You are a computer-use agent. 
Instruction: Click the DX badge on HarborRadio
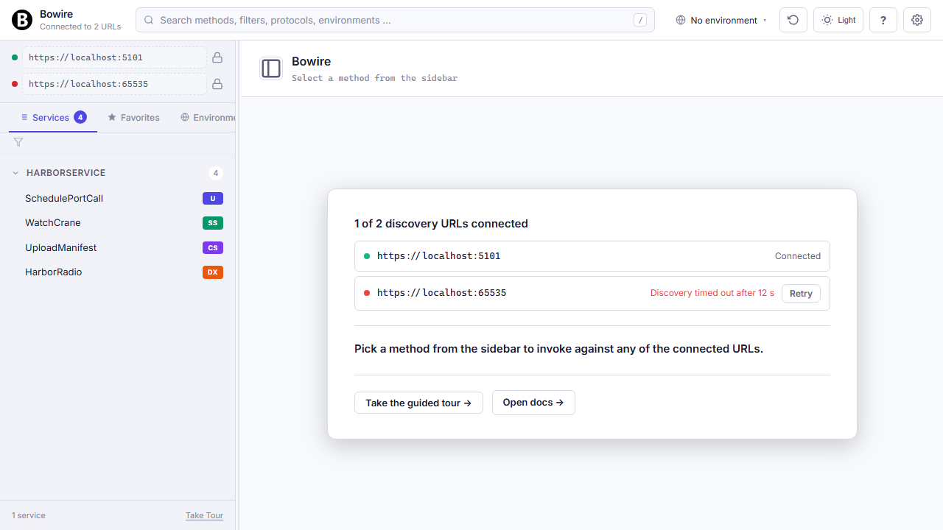coord(213,272)
